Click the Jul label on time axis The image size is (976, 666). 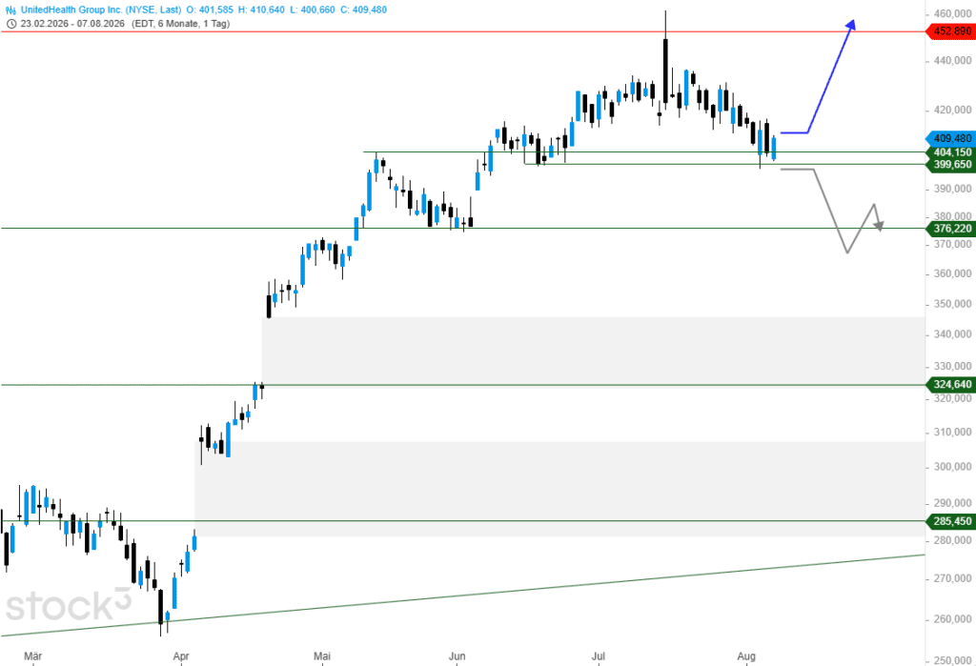click(x=599, y=656)
